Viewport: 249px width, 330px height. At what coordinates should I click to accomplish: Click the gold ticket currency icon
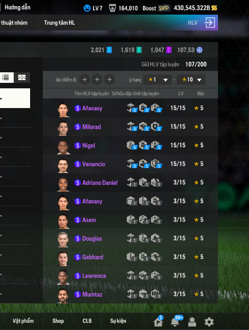(x=214, y=8)
